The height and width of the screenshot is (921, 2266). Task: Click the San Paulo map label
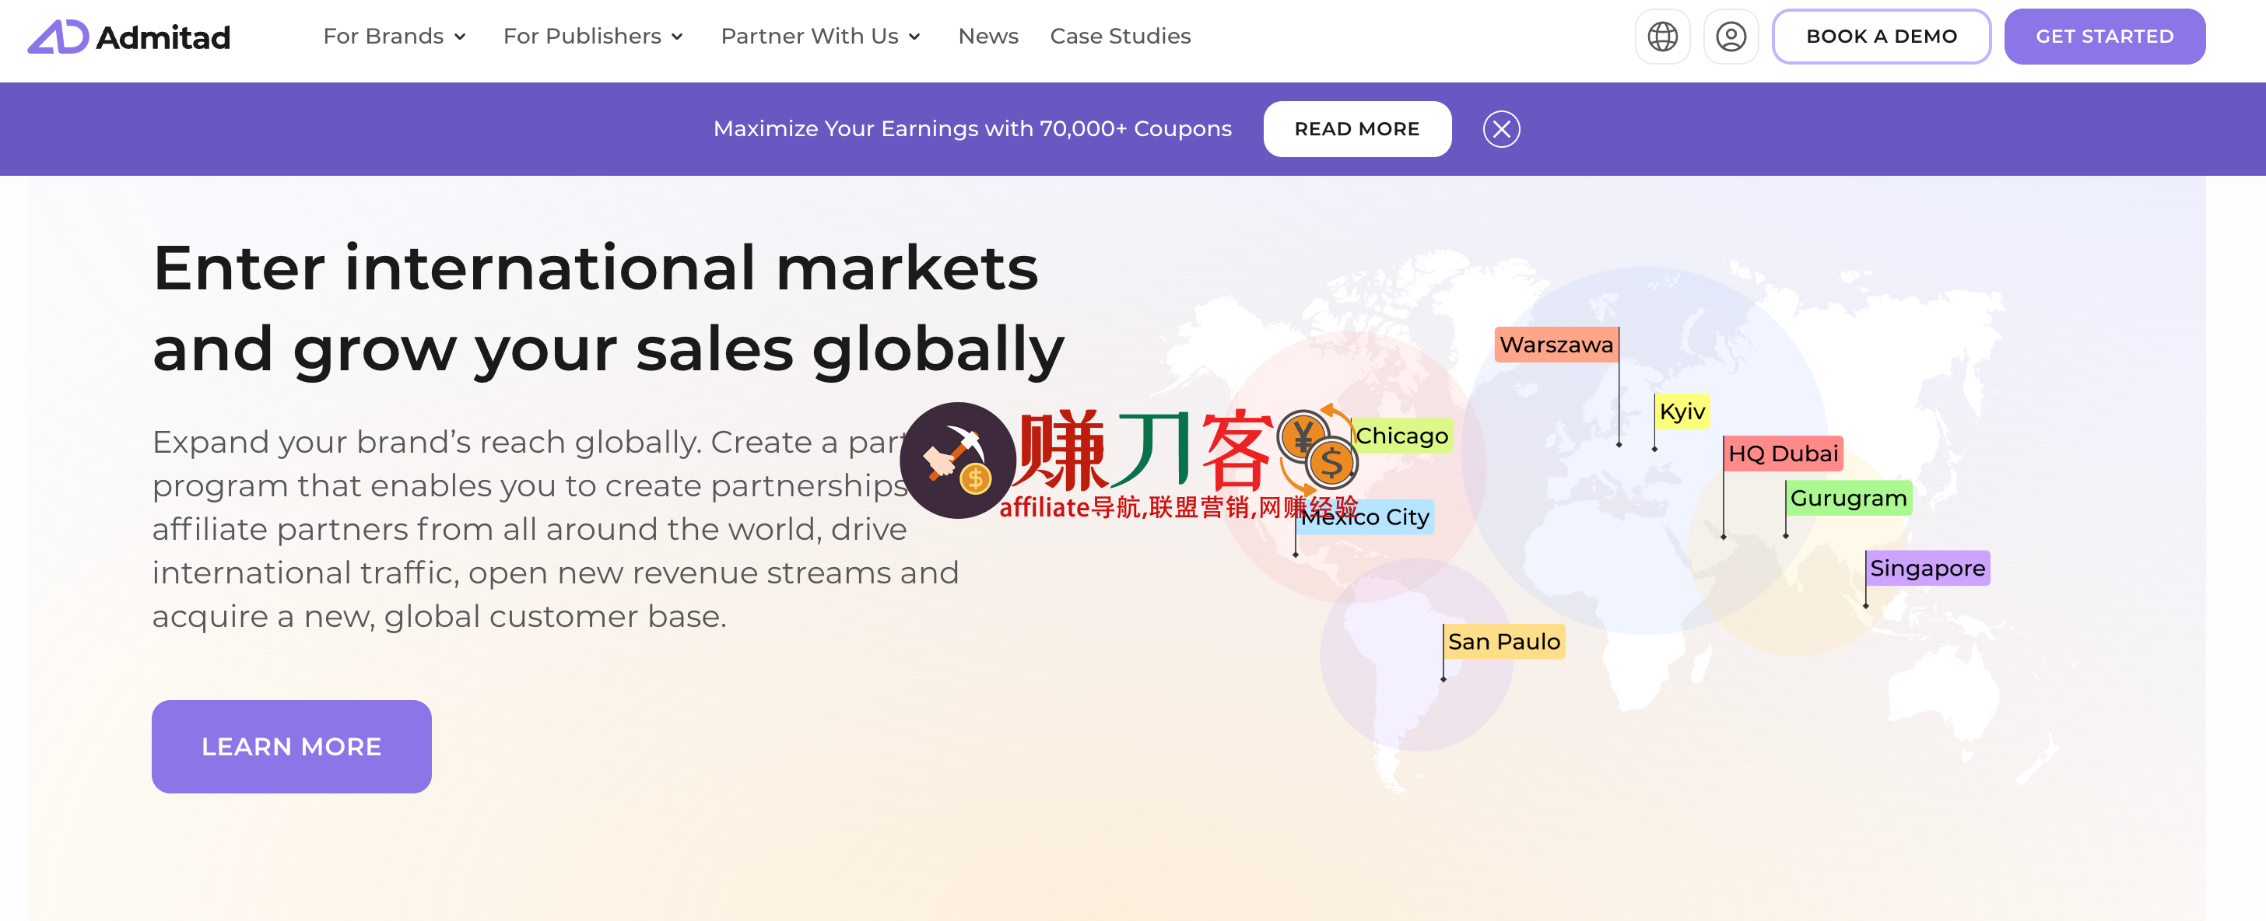1503,643
